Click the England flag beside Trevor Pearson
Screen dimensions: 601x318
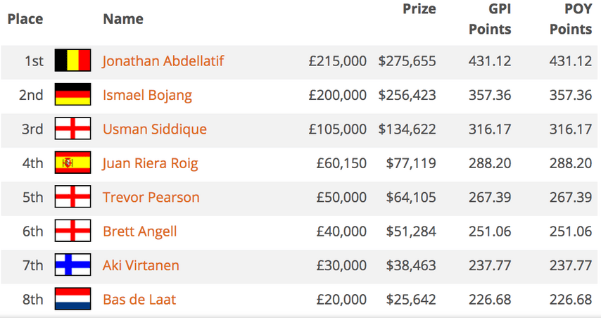click(x=72, y=196)
